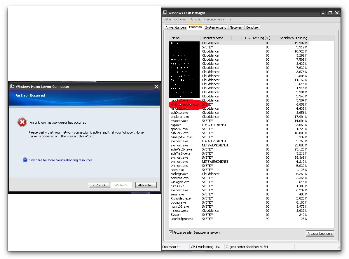Viewport: 349px width, 259px height.
Task: Sort by the Name column header
Action: tap(184, 38)
